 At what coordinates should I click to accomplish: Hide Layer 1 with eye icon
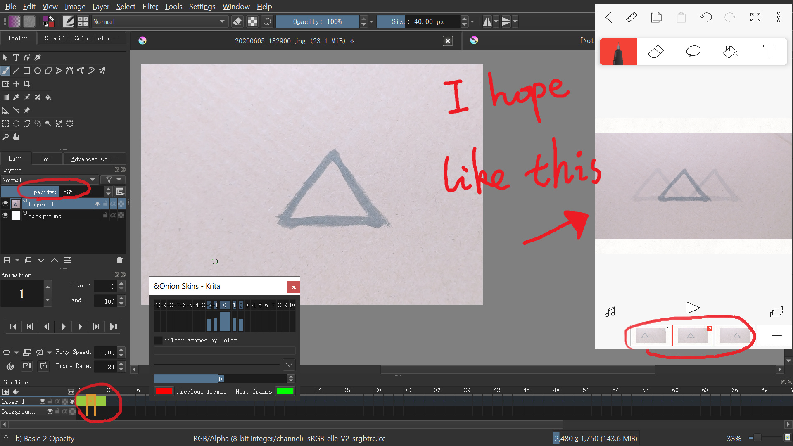pos(5,204)
